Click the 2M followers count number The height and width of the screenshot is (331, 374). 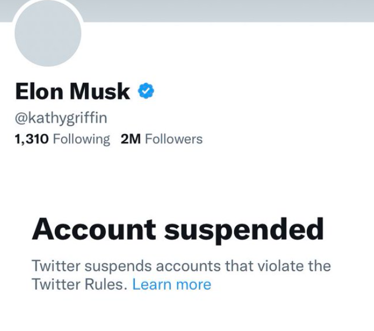131,139
